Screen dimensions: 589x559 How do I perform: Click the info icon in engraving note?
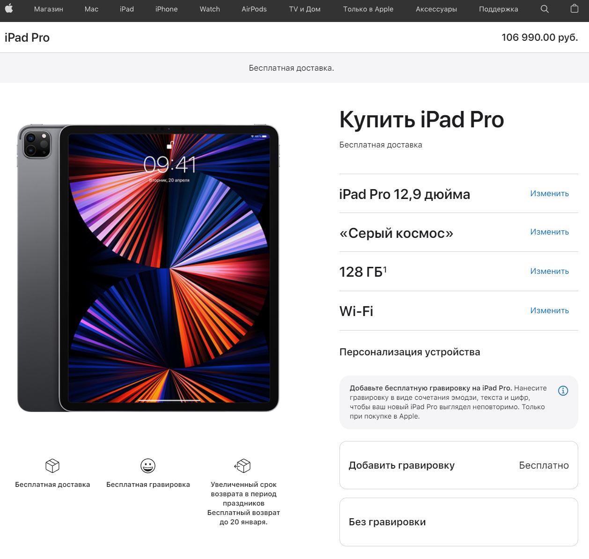point(563,390)
